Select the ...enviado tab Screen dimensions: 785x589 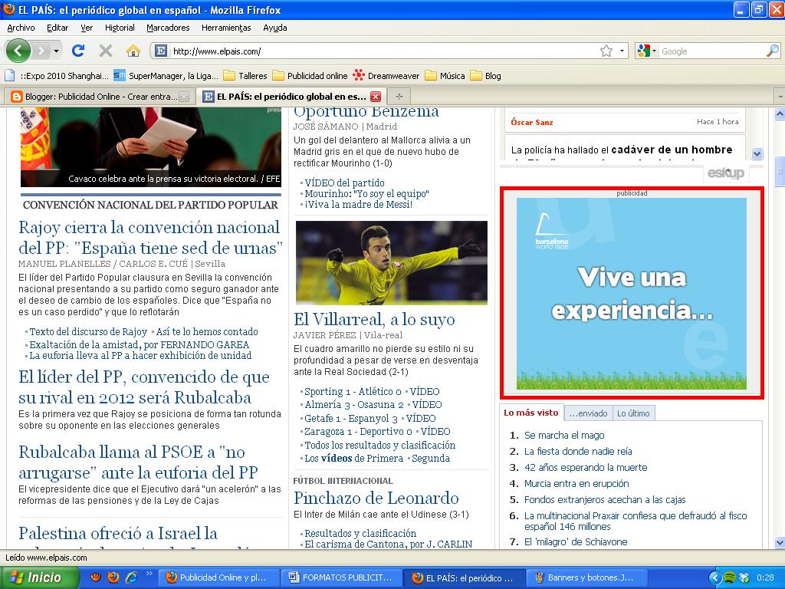(x=588, y=413)
